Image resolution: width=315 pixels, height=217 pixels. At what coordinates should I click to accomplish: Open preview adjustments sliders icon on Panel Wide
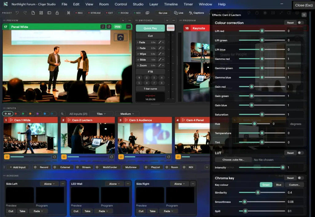point(103,27)
